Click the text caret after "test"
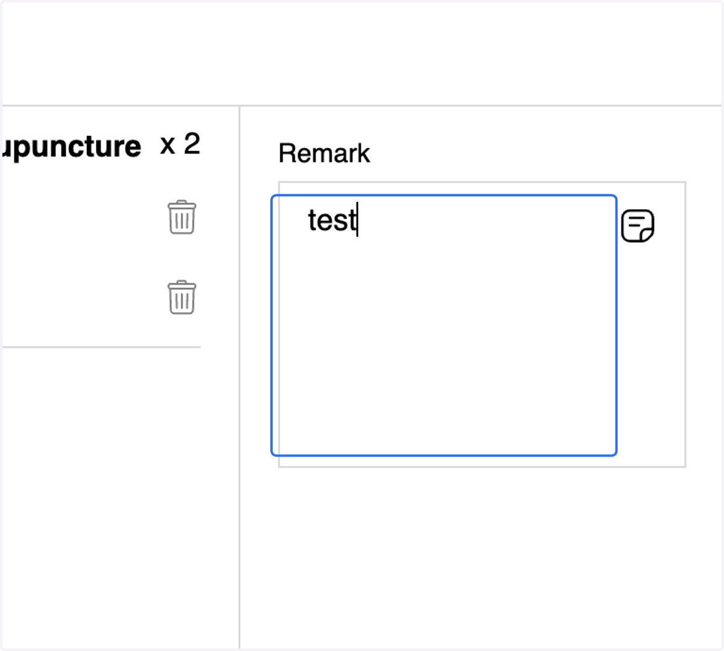This screenshot has height=651, width=724. click(x=357, y=220)
